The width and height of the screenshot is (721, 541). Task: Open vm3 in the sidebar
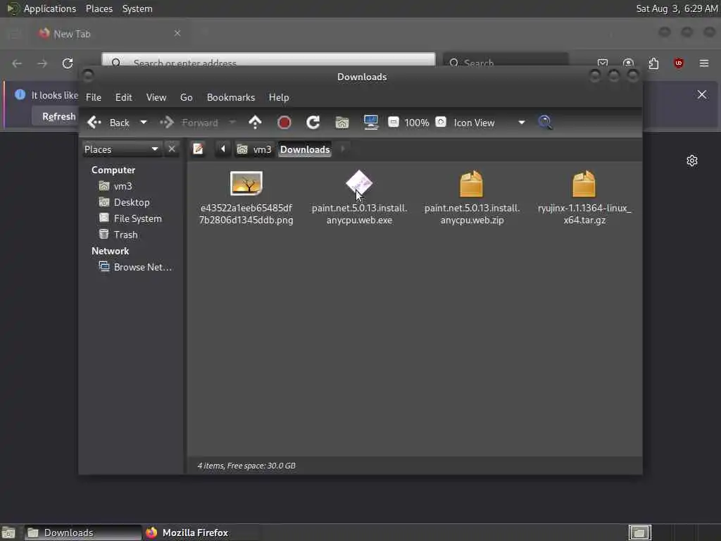coord(123,186)
